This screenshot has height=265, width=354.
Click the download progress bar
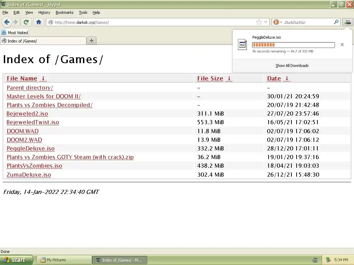coord(293,45)
